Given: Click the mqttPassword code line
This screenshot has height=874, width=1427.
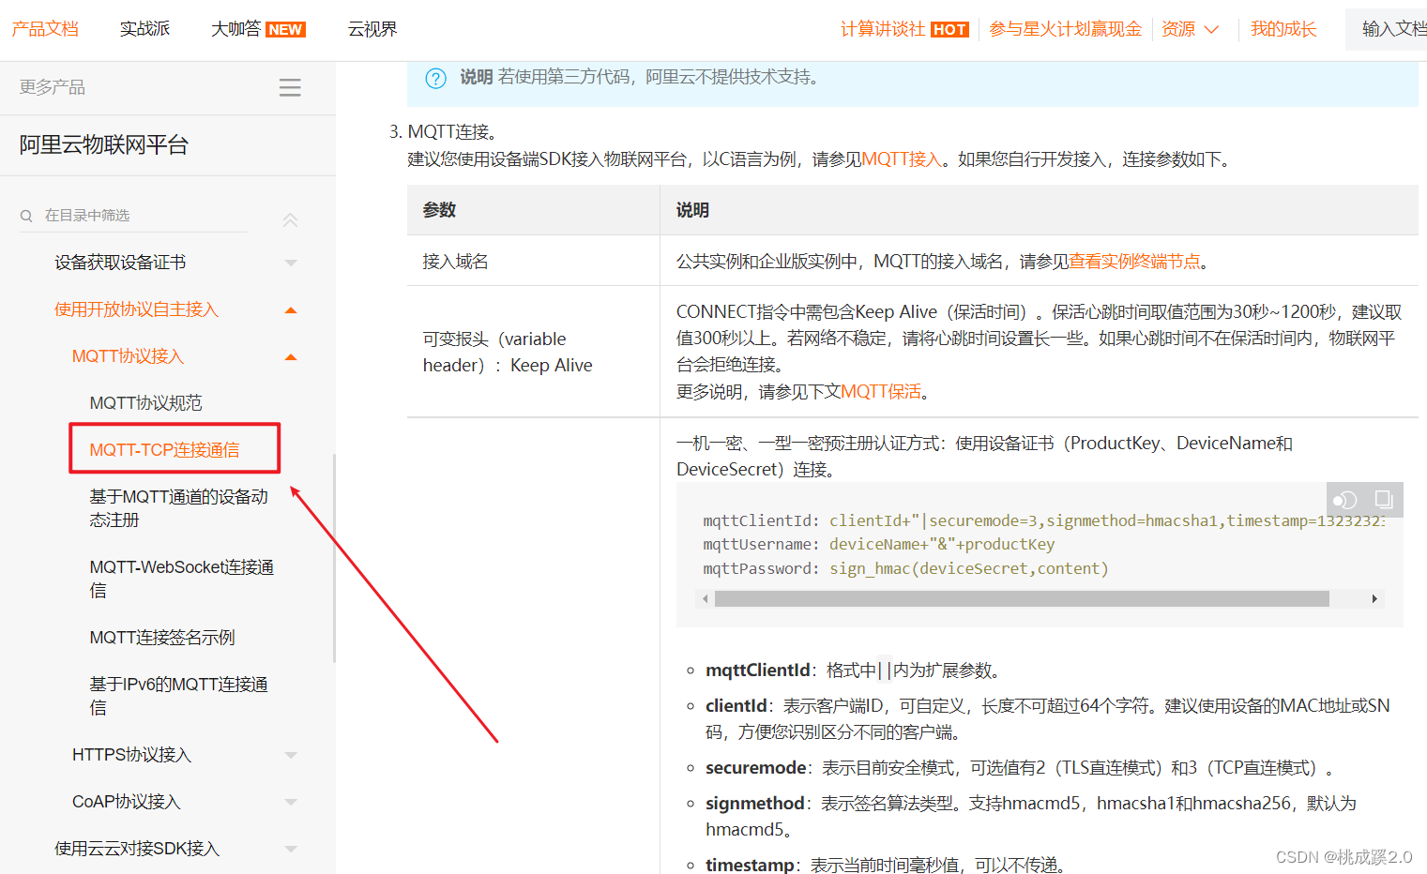Looking at the screenshot, I should (x=905, y=568).
